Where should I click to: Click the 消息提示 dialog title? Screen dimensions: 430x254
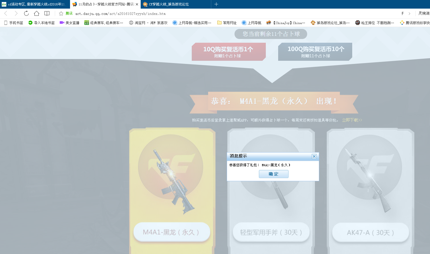238,156
